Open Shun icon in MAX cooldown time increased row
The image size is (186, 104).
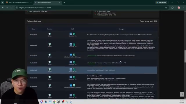(50, 69)
